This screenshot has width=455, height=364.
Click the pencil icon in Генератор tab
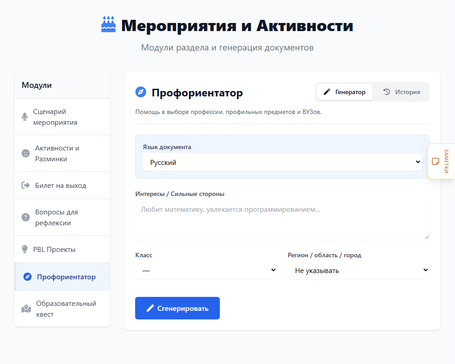(327, 92)
